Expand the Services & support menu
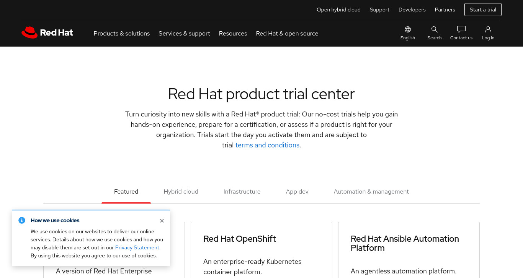Screen dimensions: 523x278 coord(184,34)
